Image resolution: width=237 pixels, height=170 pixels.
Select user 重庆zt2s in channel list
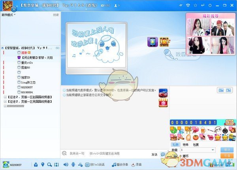25,63
